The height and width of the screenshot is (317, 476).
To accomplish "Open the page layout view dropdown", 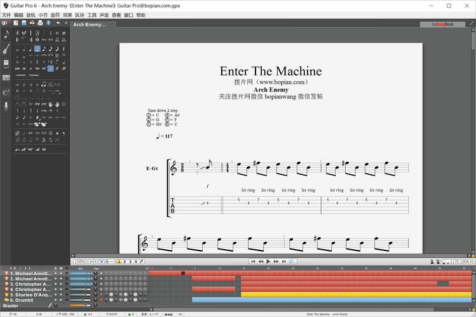I will (x=93, y=261).
